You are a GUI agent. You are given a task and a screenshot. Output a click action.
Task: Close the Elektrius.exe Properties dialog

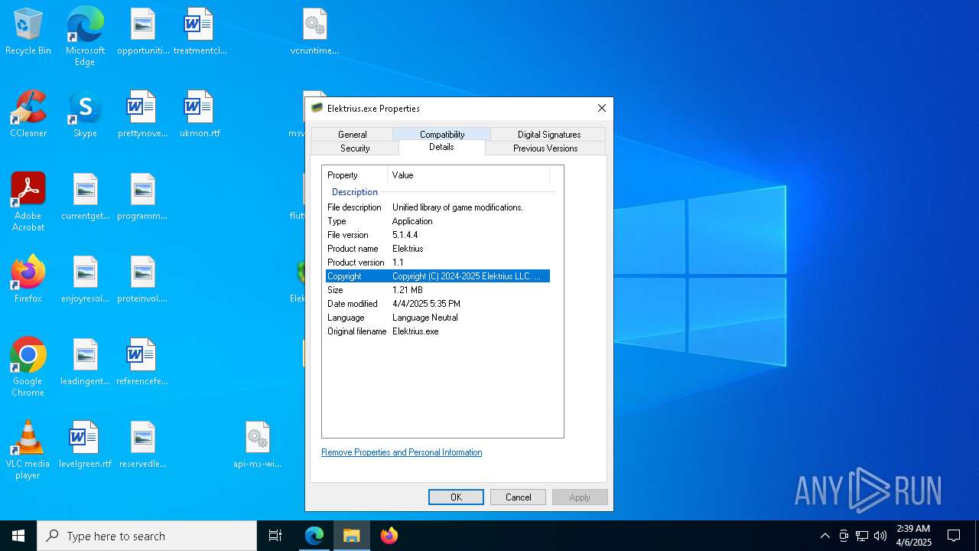pyautogui.click(x=602, y=108)
